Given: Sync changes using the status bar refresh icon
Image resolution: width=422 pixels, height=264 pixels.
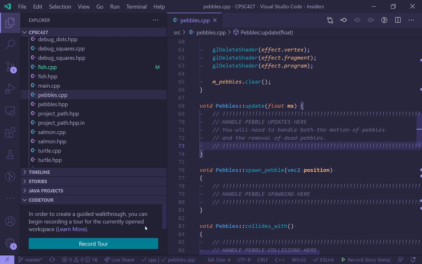Looking at the screenshot, I should coord(52,260).
